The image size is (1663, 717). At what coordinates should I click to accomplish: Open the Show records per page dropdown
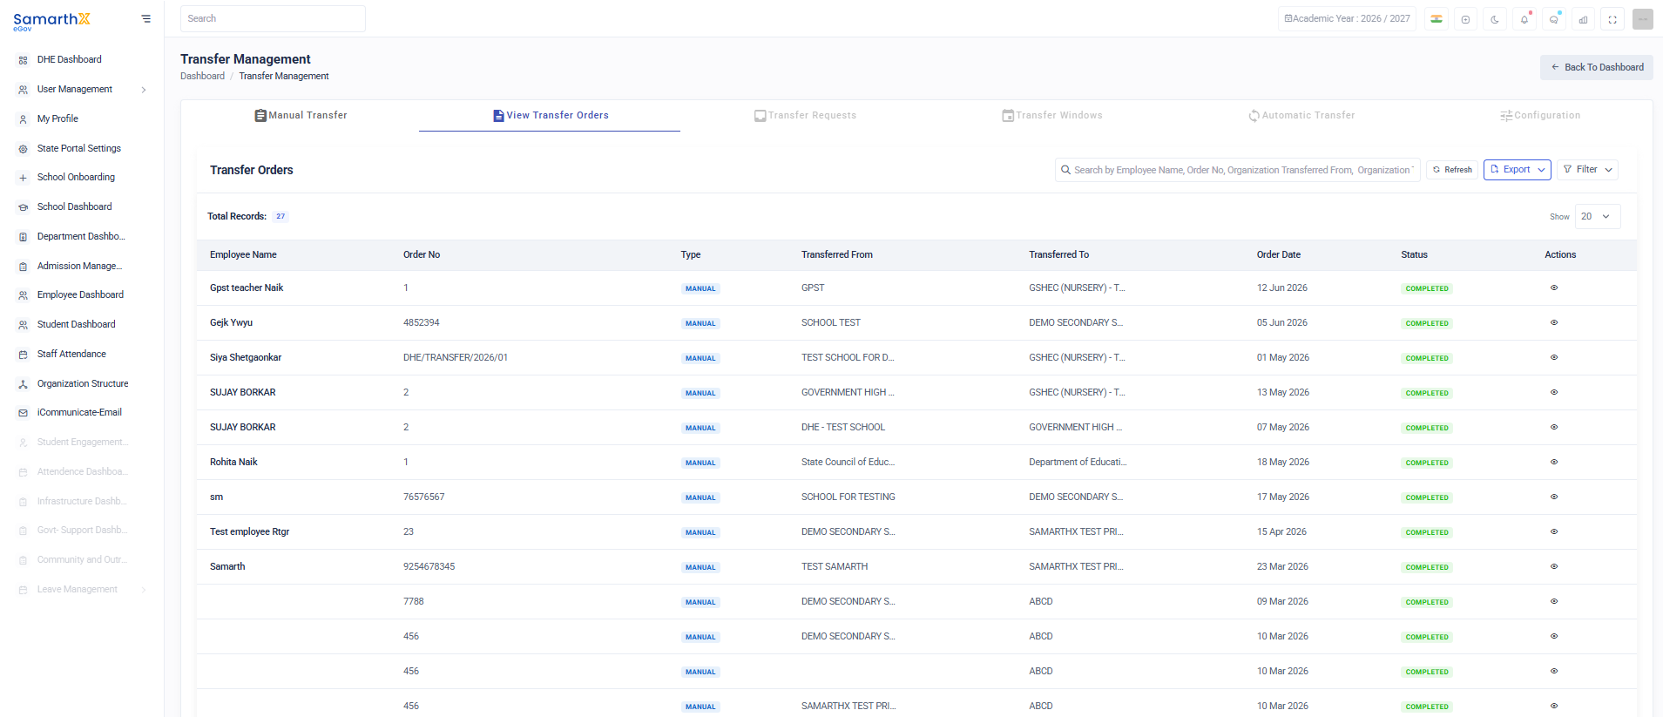point(1598,217)
